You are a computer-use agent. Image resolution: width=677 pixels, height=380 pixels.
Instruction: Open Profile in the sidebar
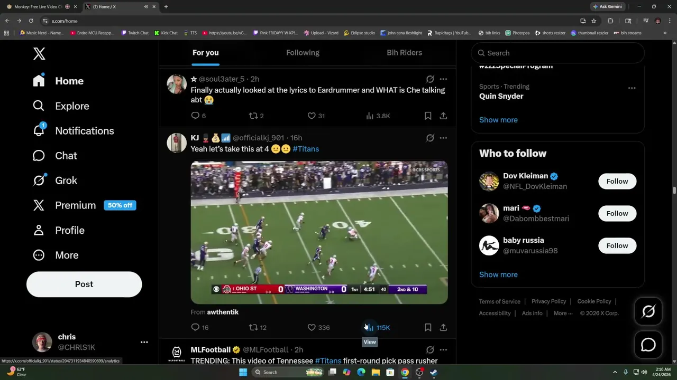59,230
